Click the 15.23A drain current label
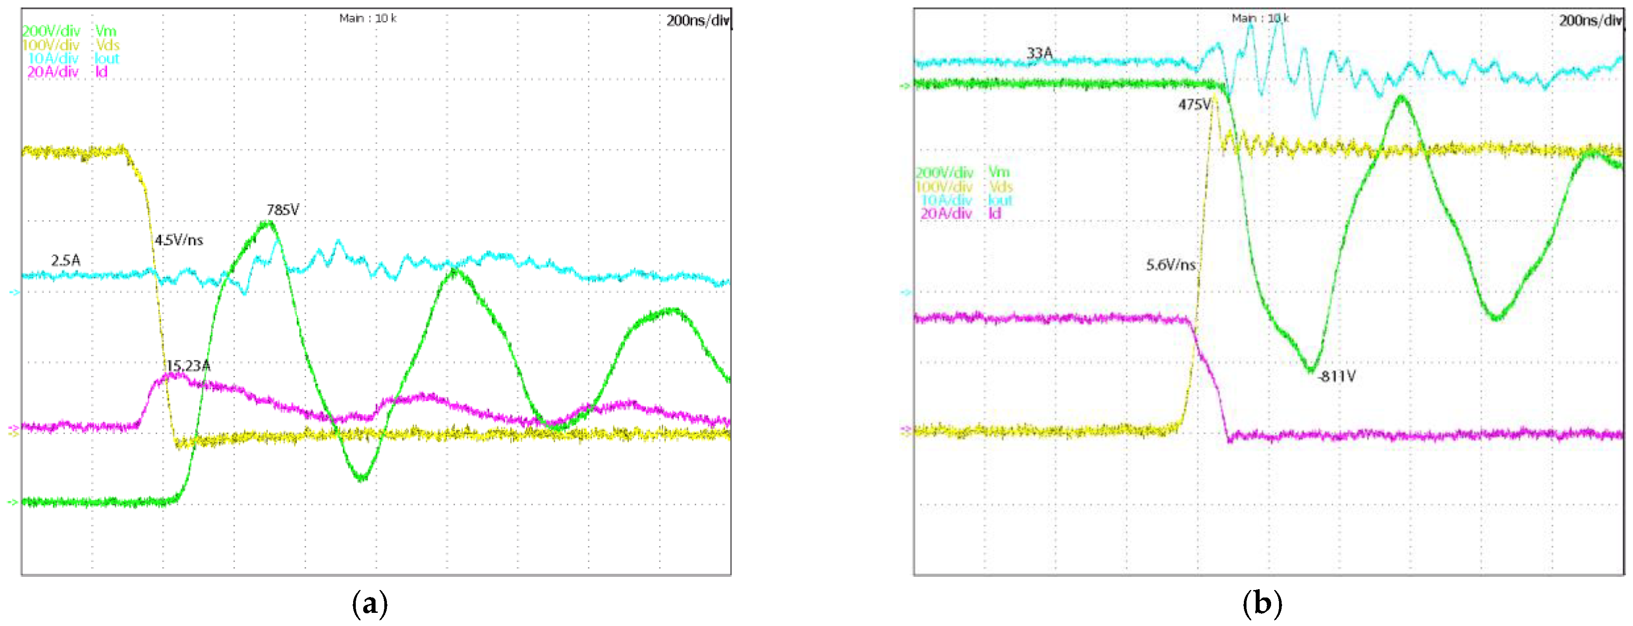The image size is (1633, 626). tap(188, 366)
